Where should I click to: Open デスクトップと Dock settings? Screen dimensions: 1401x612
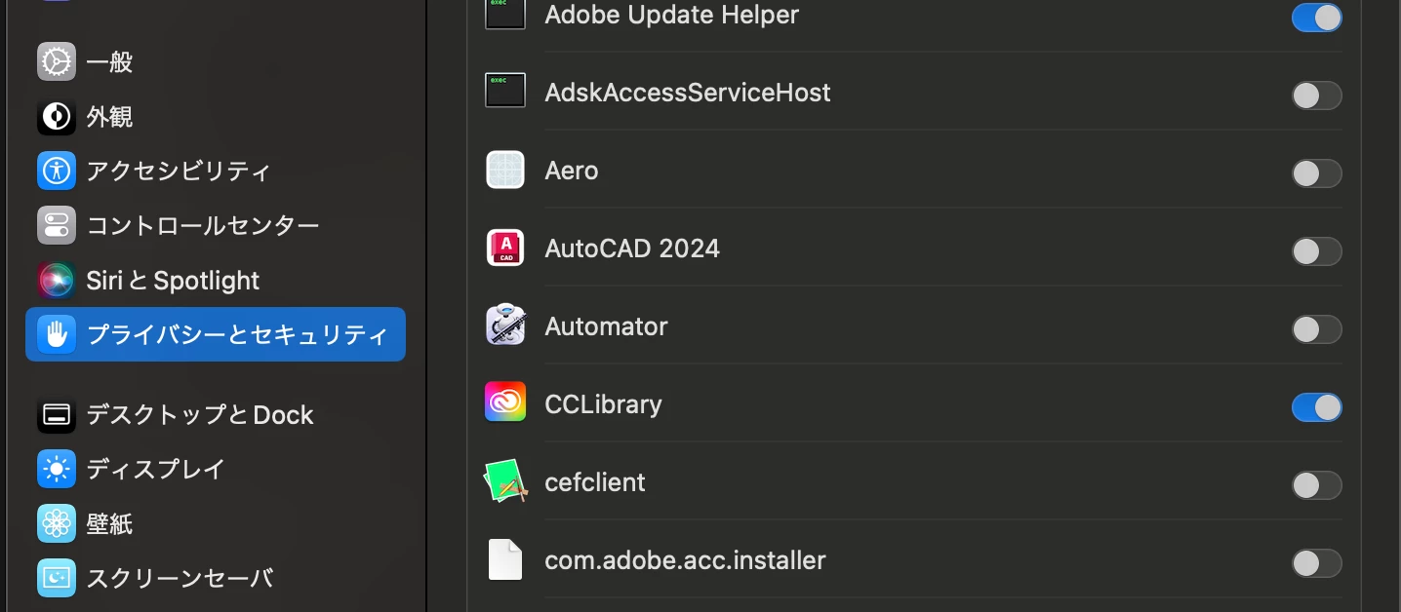(216, 415)
